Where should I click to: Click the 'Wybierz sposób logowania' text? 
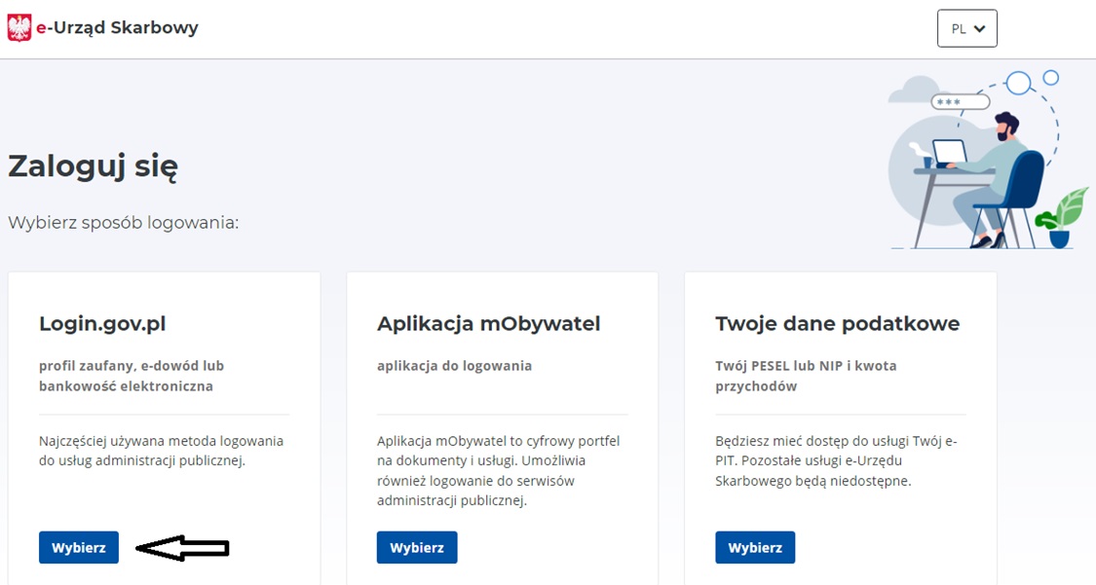coord(124,223)
